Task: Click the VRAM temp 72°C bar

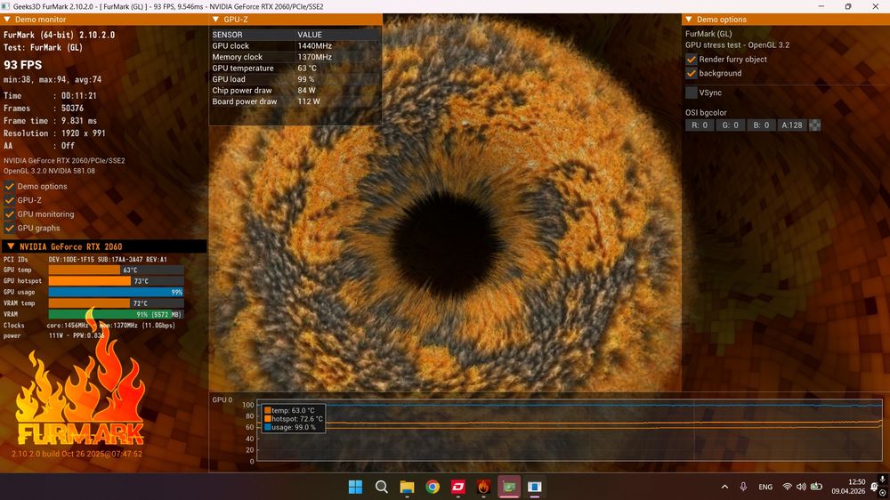Action: pyautogui.click(x=116, y=303)
